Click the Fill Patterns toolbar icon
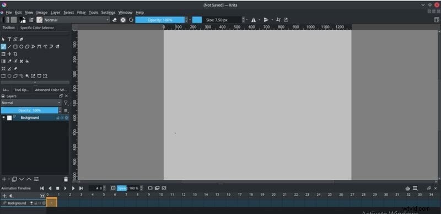This screenshot has width=441, height=214. click(x=14, y=20)
